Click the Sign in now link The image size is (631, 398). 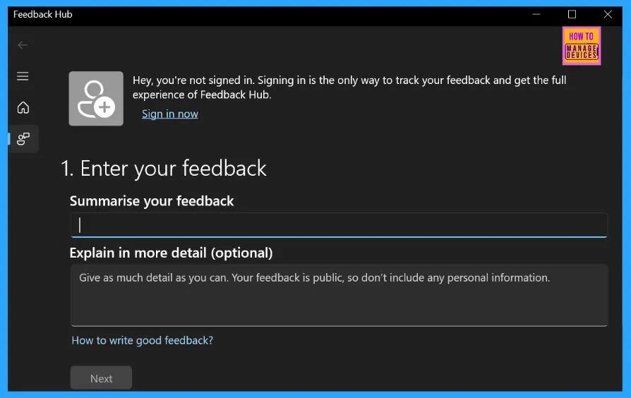(170, 114)
